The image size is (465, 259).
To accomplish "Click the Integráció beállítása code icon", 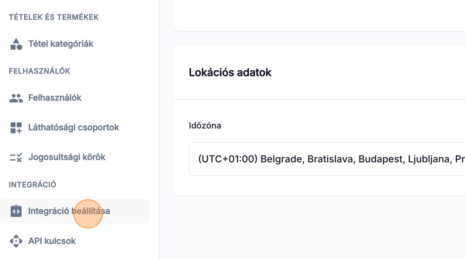I will pyautogui.click(x=16, y=211).
